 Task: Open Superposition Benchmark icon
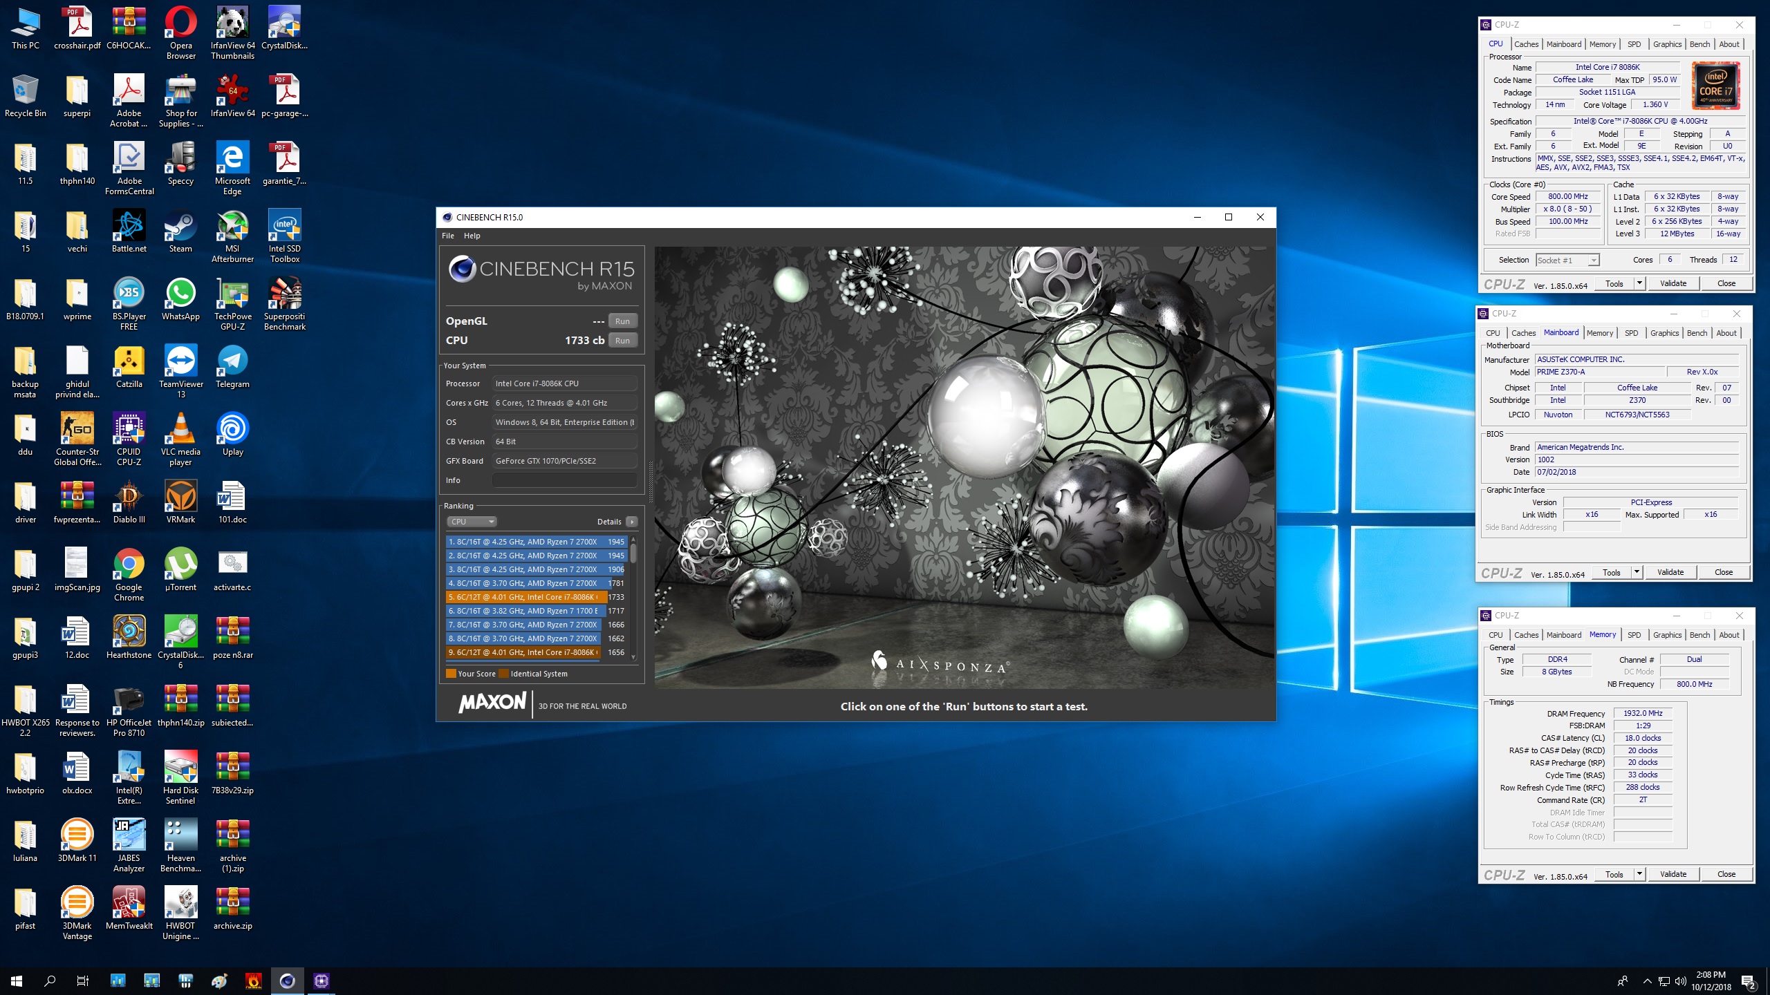click(285, 304)
